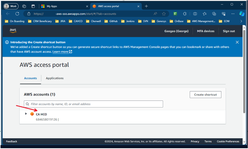Screen dimensions: 248x149
Task: Toggle split screen view
Action: point(195,14)
